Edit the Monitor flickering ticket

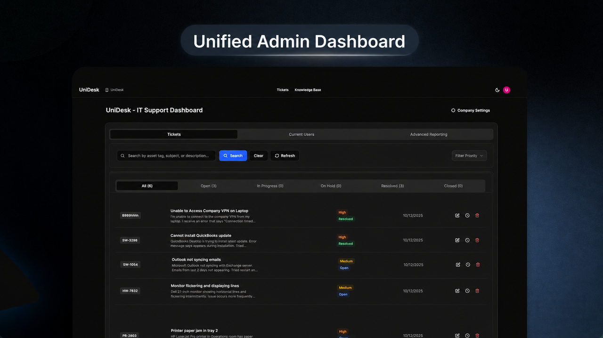pyautogui.click(x=457, y=291)
